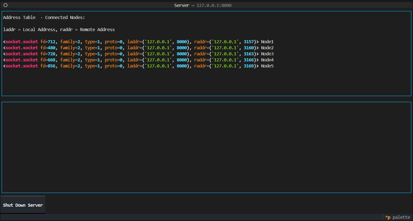Click socket.socket in the Node1 row
Viewport: 413px width, 221px height.
(22, 42)
